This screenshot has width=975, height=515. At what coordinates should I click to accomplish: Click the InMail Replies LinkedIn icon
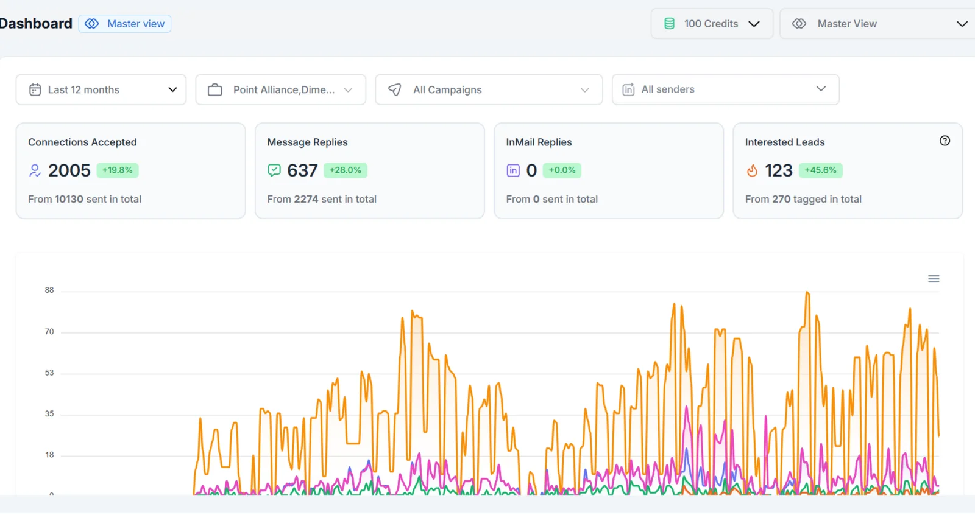pos(513,170)
